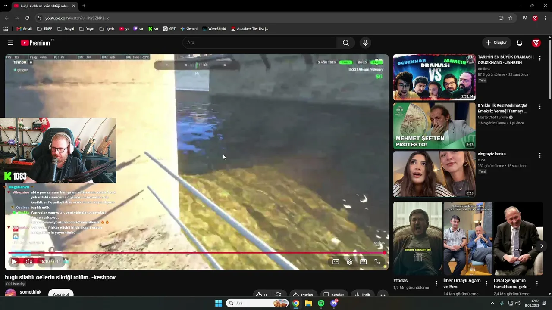The height and width of the screenshot is (310, 552).
Task: Open the YouTube account avatar menu
Action: (x=536, y=43)
